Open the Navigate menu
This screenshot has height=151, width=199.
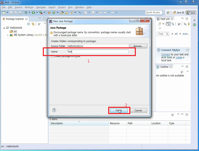(41, 7)
